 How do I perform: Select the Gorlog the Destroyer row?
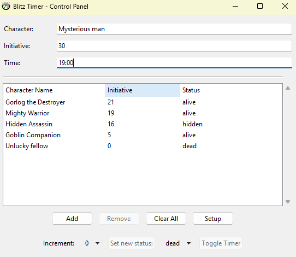click(143, 102)
